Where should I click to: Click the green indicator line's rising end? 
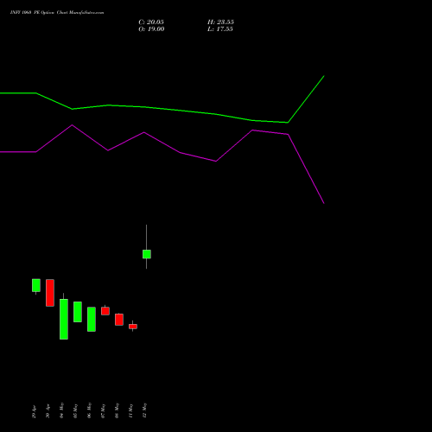(324, 76)
